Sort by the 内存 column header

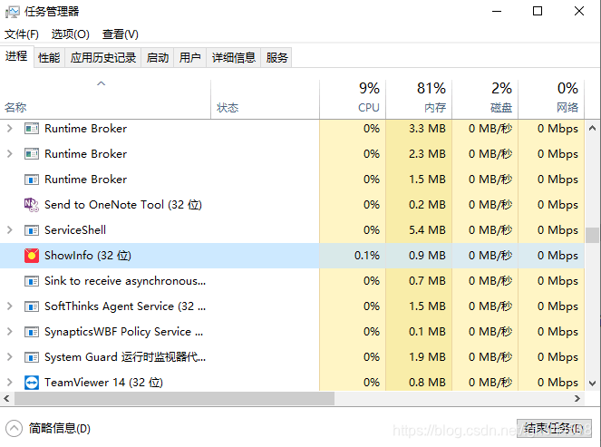[419, 100]
